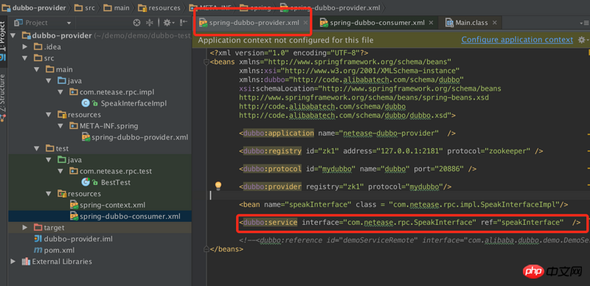Select the SpeakInterfaceImpl class file
Viewport: 590px width, 286px height.
(x=133, y=103)
